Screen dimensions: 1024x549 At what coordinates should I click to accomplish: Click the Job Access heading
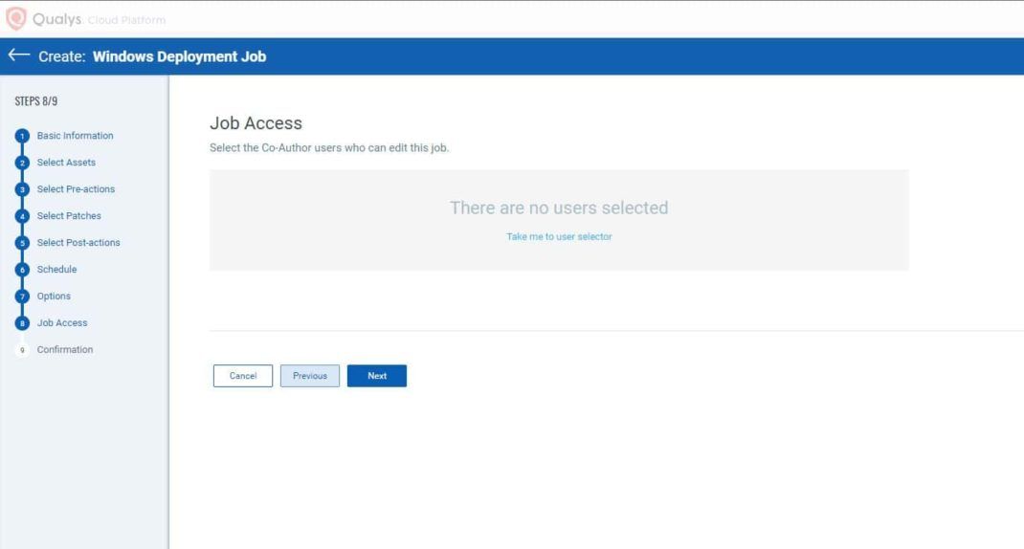(x=256, y=123)
